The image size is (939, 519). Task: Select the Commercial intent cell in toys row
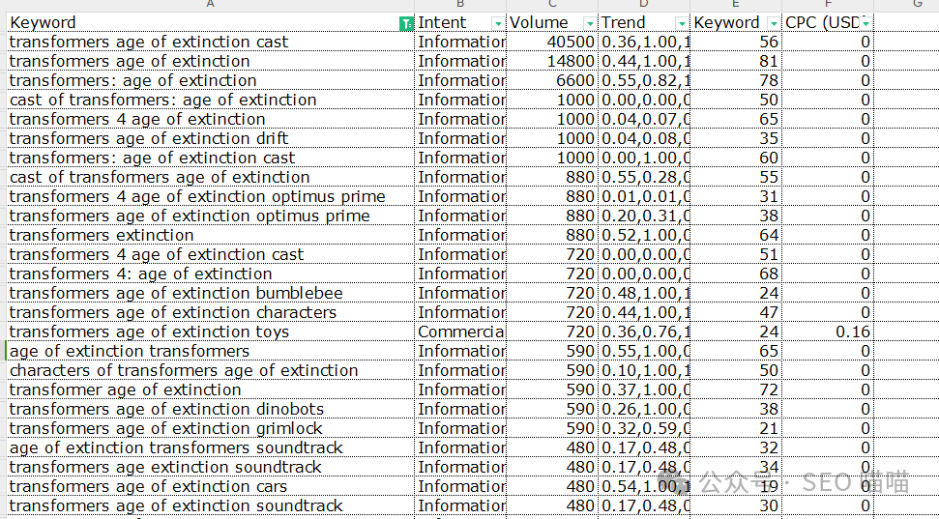coord(460,332)
